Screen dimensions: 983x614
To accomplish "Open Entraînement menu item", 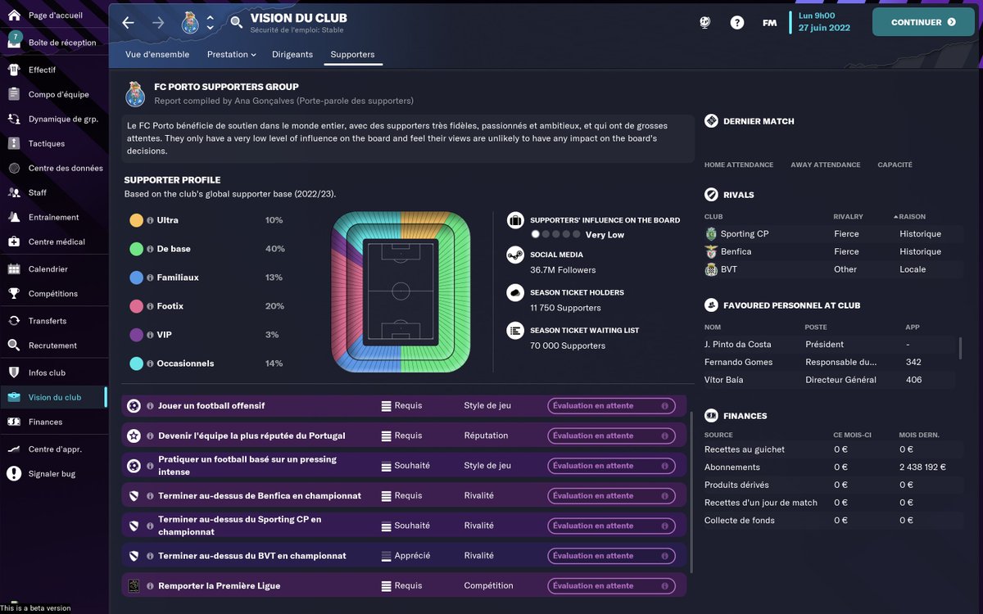I will tap(54, 217).
